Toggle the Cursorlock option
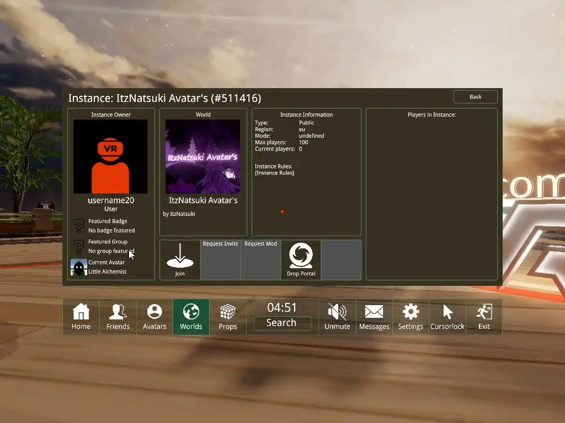 coord(447,317)
